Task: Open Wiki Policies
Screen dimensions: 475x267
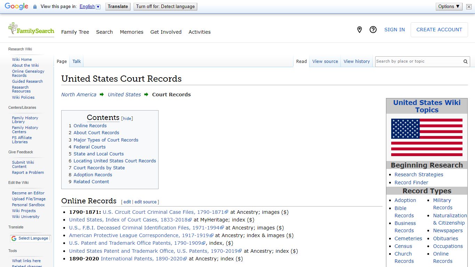Action: tap(23, 97)
